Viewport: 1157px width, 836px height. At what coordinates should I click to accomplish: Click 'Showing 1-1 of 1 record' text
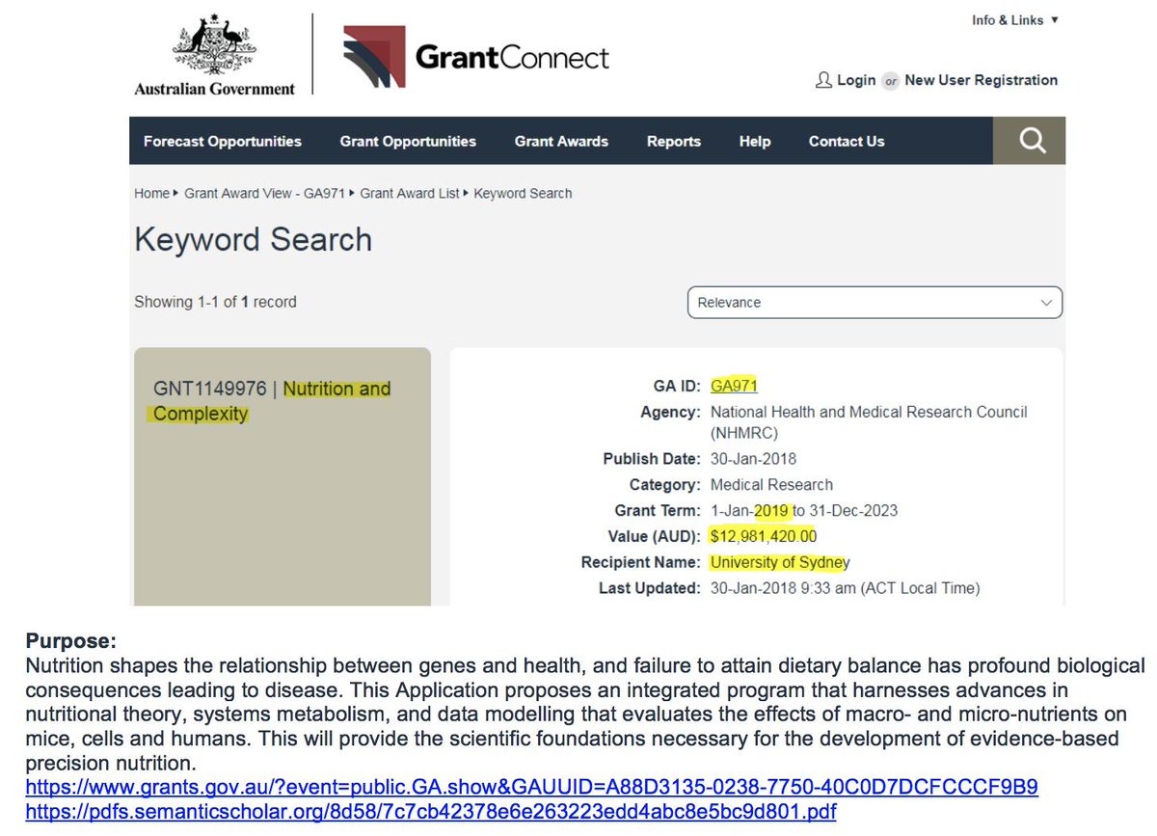(x=215, y=302)
